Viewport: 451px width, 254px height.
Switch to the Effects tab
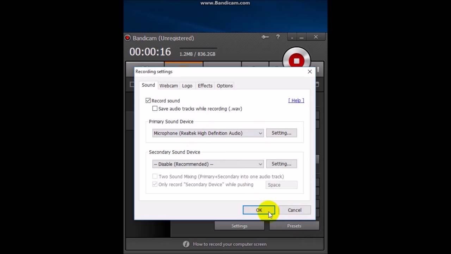[x=205, y=86]
